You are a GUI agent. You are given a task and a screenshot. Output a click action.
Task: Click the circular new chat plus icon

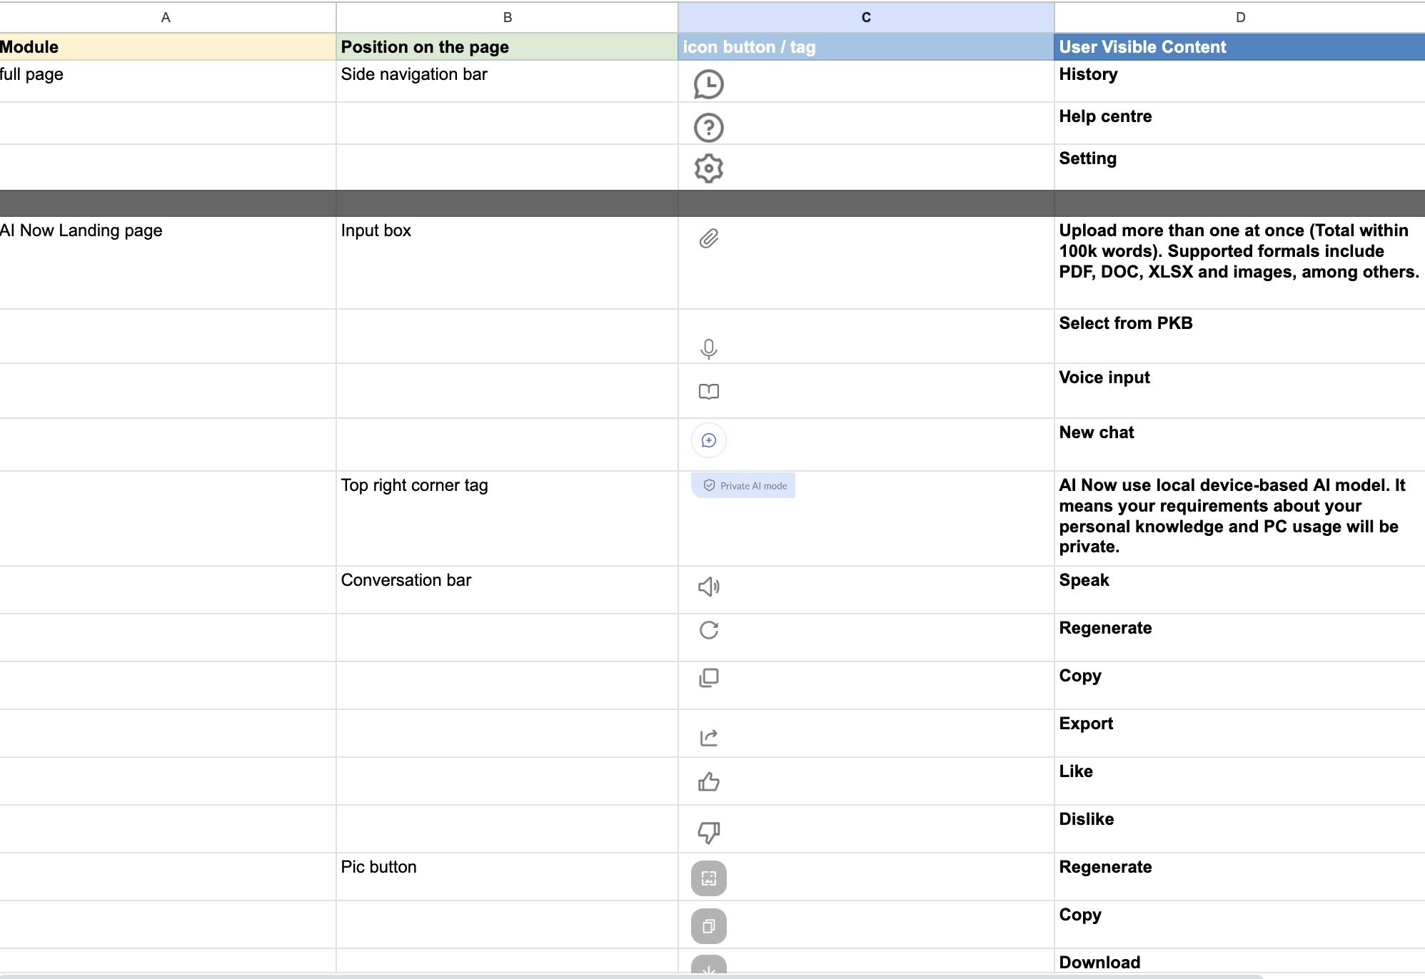click(x=708, y=440)
